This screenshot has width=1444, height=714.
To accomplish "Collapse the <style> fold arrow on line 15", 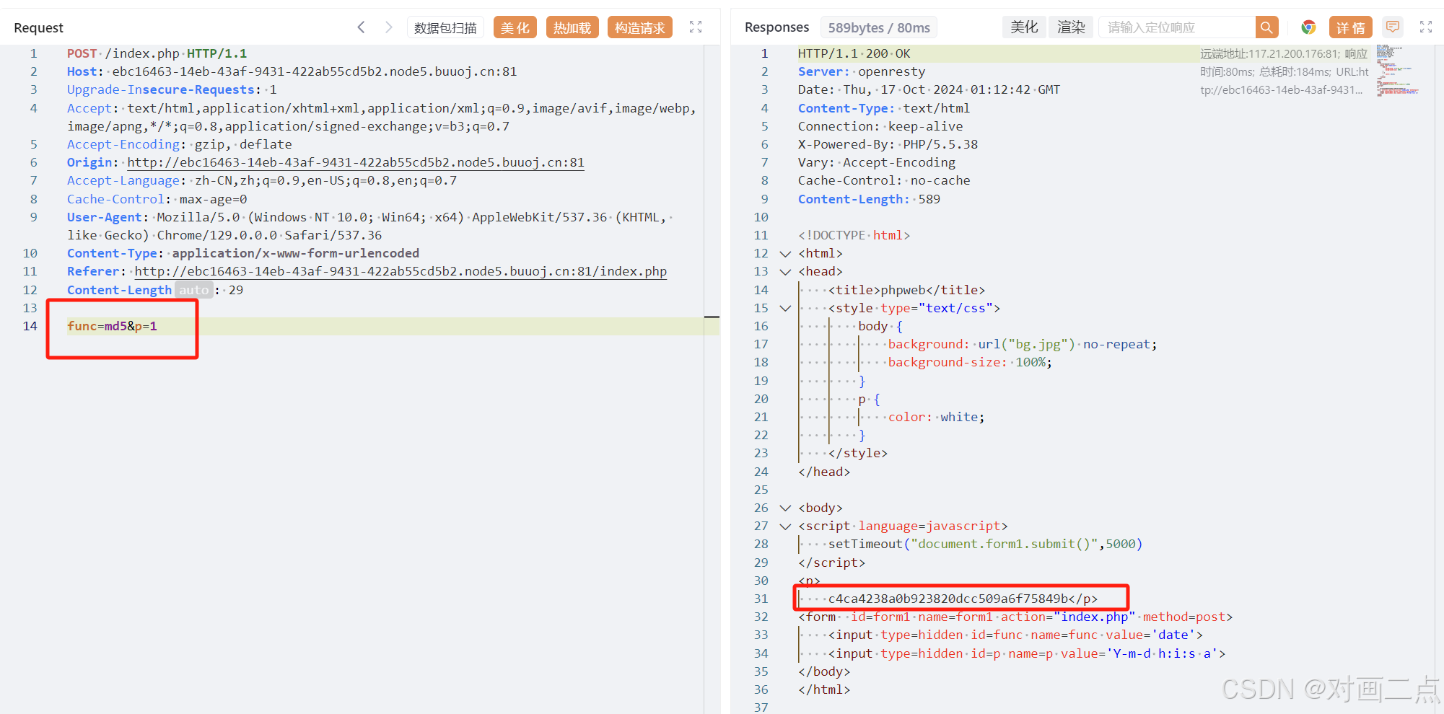I will pyautogui.click(x=785, y=308).
